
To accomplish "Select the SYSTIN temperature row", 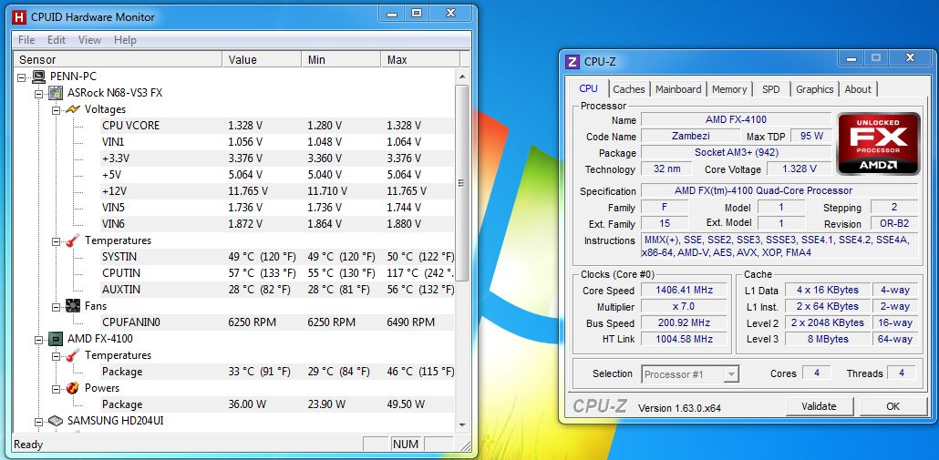I will pyautogui.click(x=278, y=257).
